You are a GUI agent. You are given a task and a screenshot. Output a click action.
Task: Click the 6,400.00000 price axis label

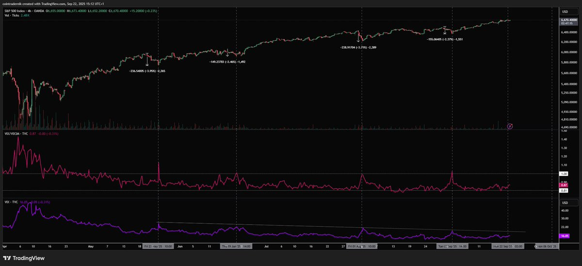pos(568,32)
